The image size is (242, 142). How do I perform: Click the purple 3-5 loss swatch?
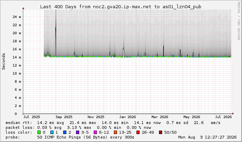click(77, 132)
